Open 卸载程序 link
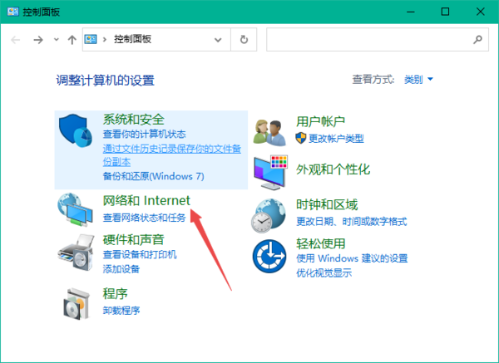Image resolution: width=499 pixels, height=363 pixels. pos(121,311)
